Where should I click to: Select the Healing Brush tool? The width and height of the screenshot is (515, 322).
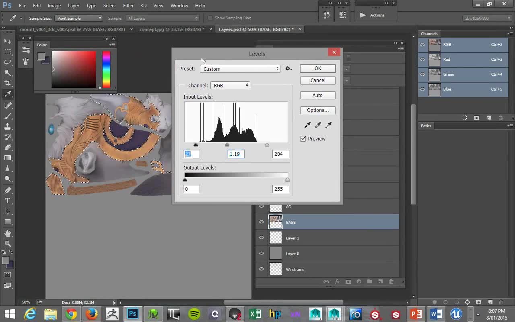tap(8, 105)
